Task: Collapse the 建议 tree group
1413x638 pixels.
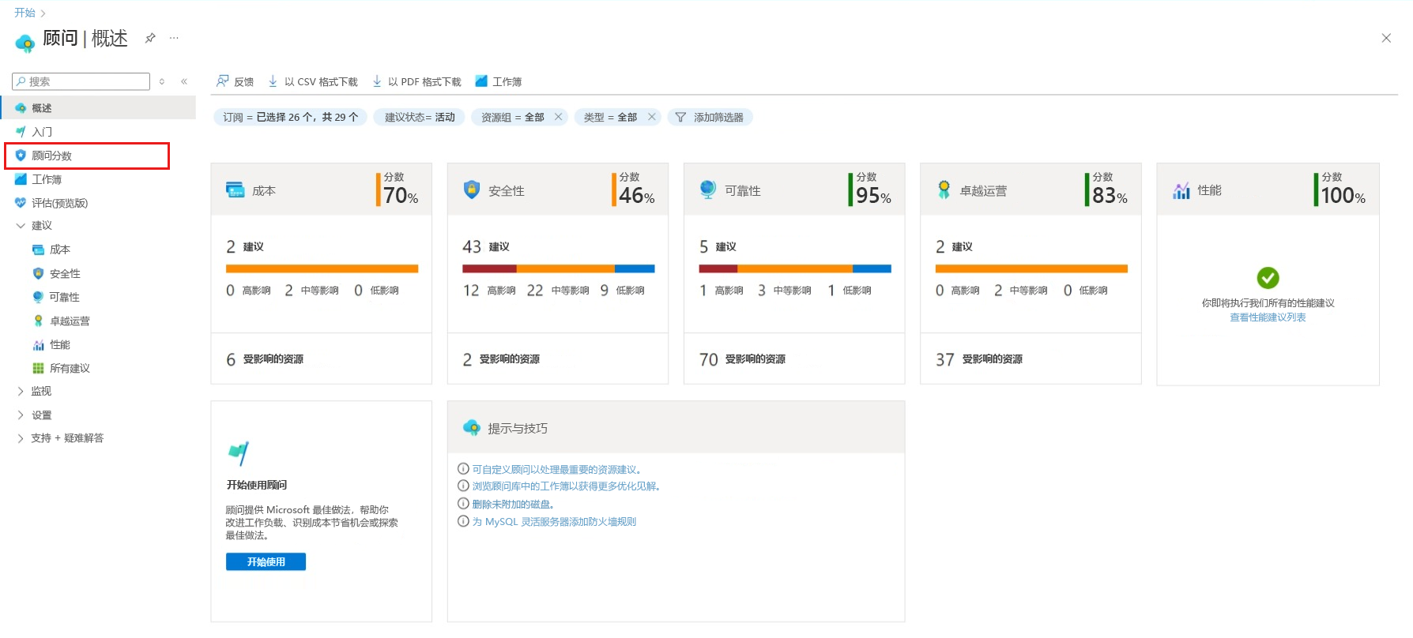Action: point(21,226)
